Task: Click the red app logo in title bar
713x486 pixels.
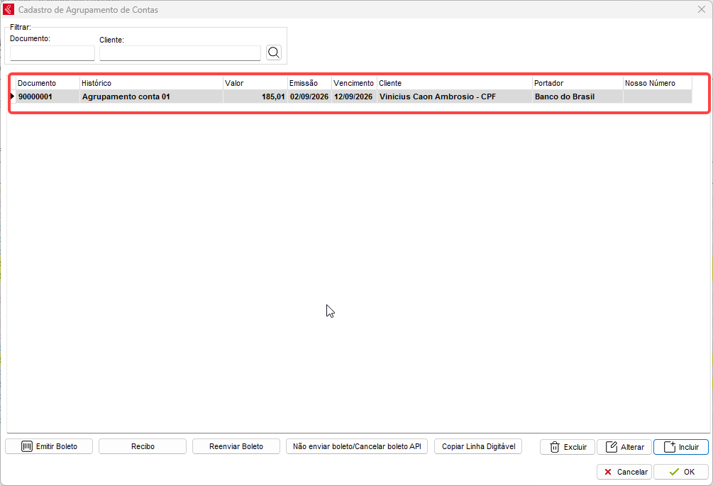Action: (9, 9)
